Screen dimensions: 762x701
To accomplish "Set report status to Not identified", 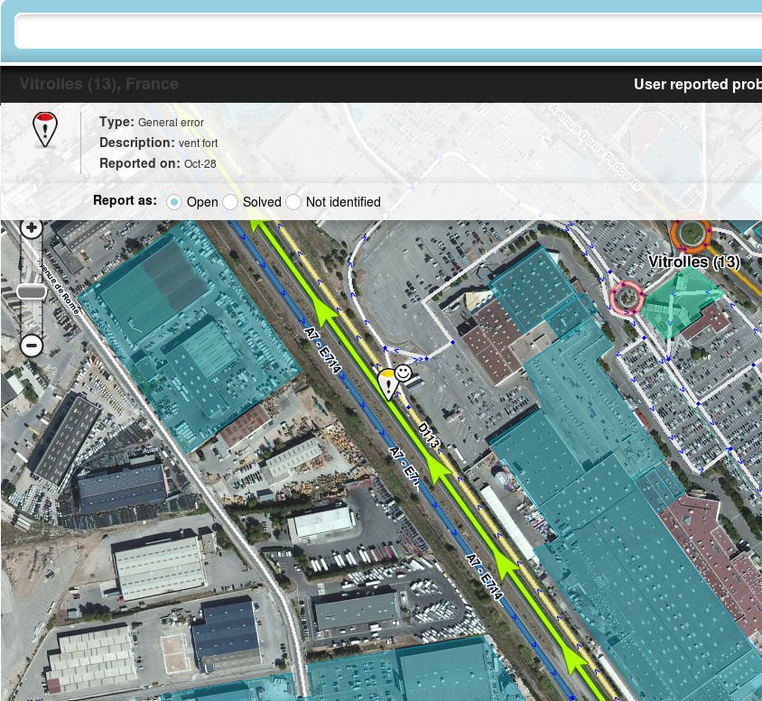I will [x=293, y=202].
